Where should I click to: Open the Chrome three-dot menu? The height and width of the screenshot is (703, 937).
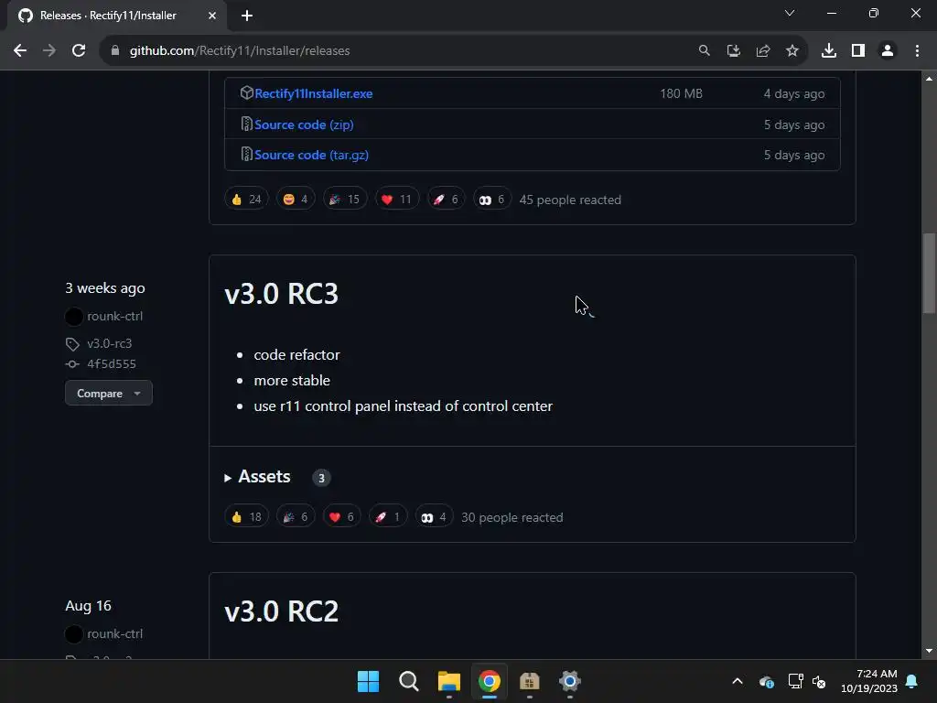point(917,51)
